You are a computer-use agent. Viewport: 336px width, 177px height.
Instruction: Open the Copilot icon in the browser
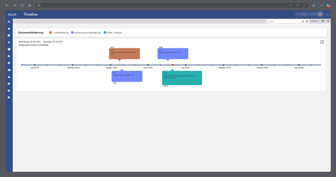[328, 5]
